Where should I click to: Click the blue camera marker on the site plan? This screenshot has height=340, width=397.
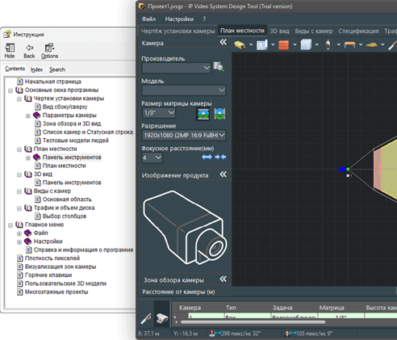tap(343, 169)
